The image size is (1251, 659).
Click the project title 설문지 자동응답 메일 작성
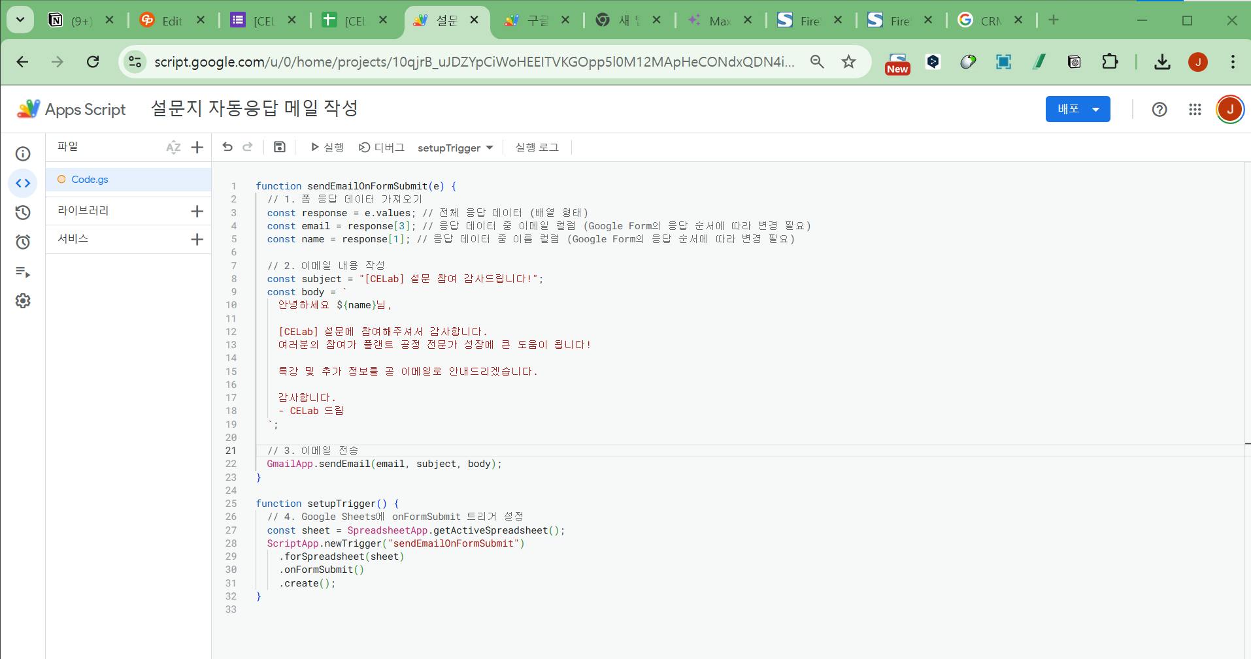click(254, 108)
